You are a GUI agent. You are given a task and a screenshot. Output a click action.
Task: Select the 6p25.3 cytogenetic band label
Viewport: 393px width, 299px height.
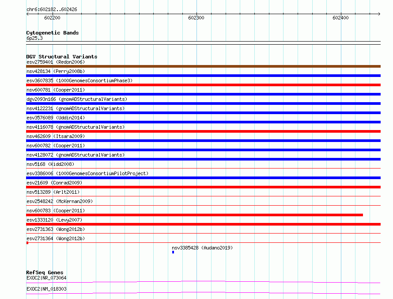tap(34, 38)
